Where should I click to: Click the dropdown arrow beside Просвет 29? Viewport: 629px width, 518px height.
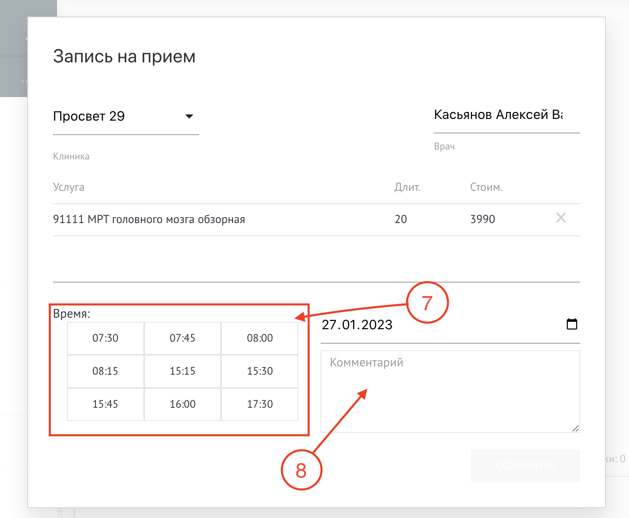pyautogui.click(x=189, y=116)
